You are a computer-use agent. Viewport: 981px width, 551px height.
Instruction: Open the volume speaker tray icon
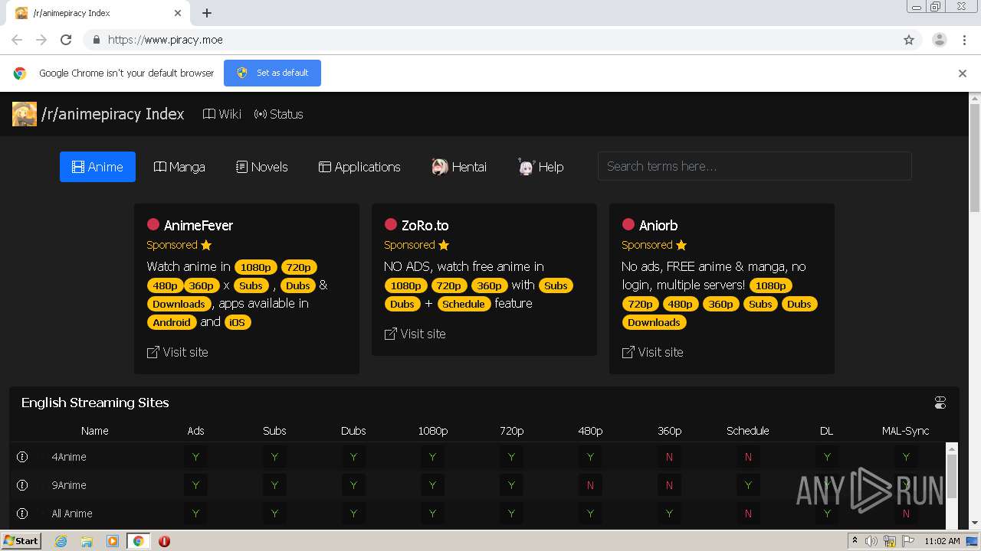[x=871, y=541]
